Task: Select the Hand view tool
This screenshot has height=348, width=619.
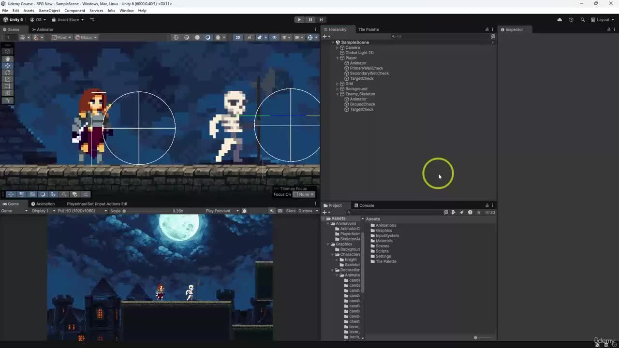Action: tap(8, 58)
